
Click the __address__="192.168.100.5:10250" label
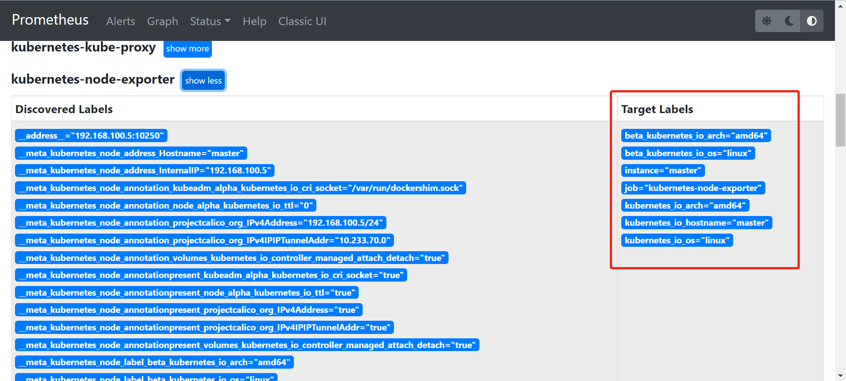91,136
